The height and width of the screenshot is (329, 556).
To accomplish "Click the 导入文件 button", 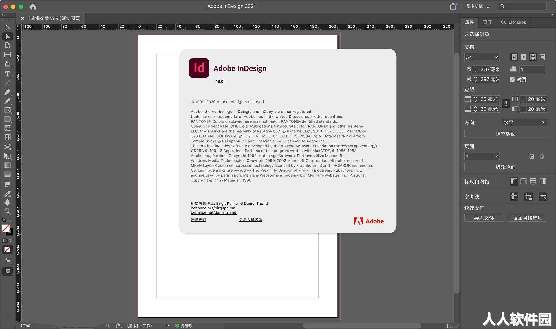I will click(x=484, y=218).
